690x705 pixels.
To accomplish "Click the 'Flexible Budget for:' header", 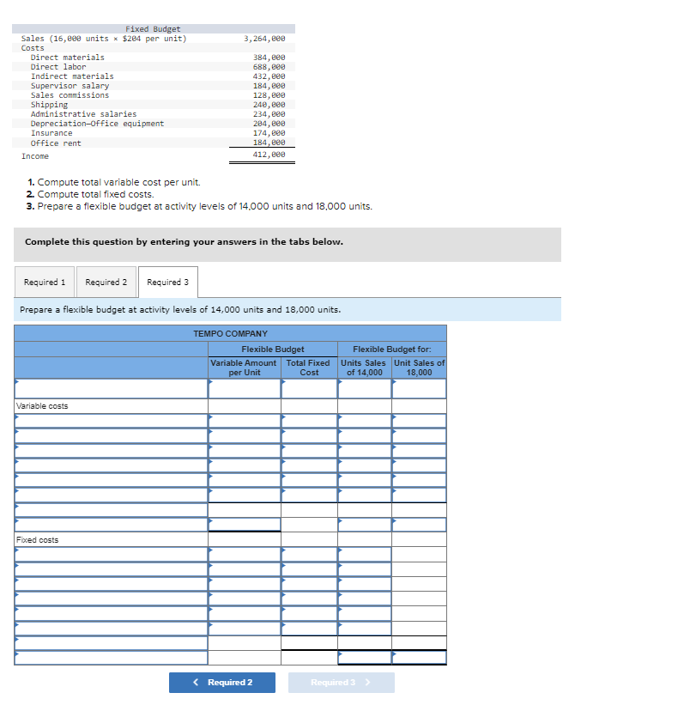I will coord(391,349).
